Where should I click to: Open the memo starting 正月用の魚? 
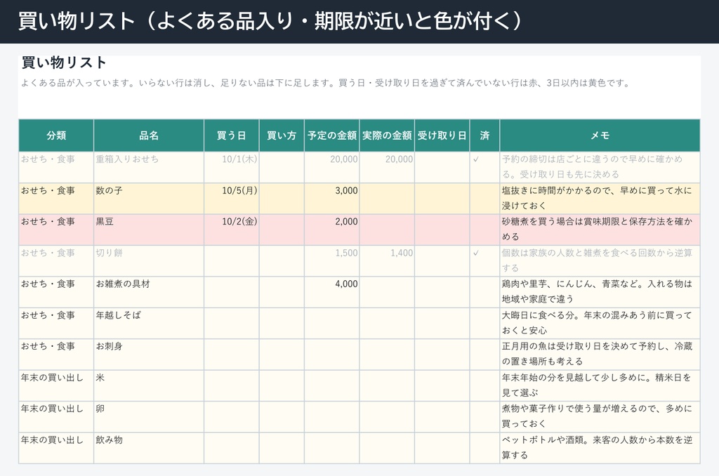[600, 355]
